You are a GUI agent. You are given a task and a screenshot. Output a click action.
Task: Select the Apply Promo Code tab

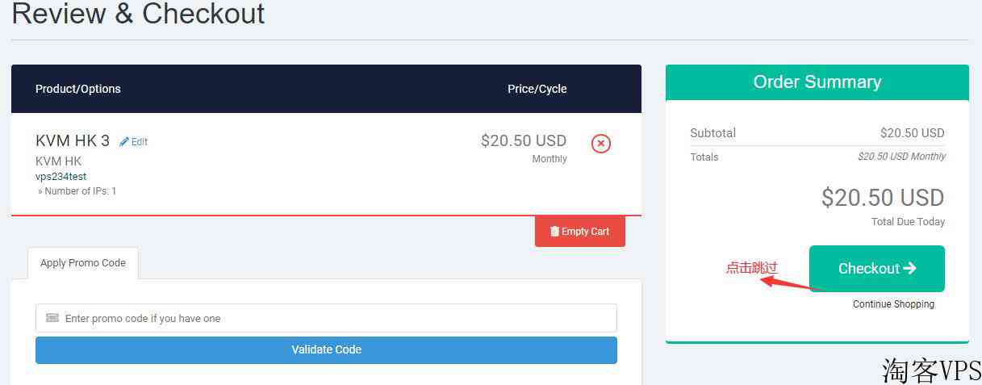coord(83,263)
